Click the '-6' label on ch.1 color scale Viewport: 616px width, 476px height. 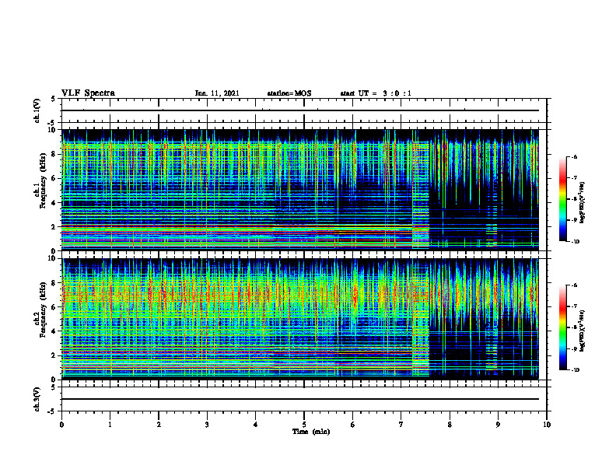[x=573, y=156]
